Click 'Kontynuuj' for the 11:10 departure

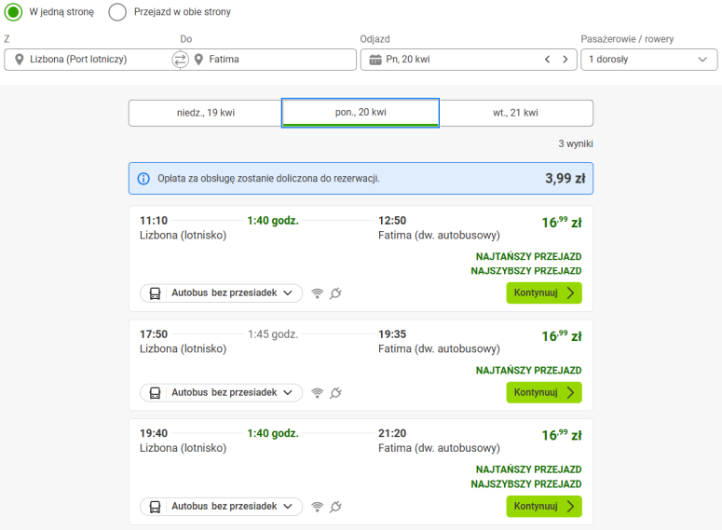(544, 292)
